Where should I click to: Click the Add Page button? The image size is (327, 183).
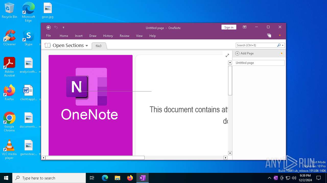[x=244, y=53]
